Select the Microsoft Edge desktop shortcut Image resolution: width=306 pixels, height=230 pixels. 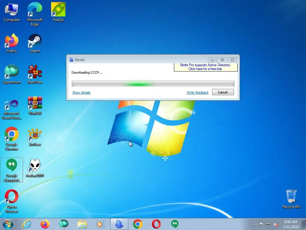[x=35, y=14]
